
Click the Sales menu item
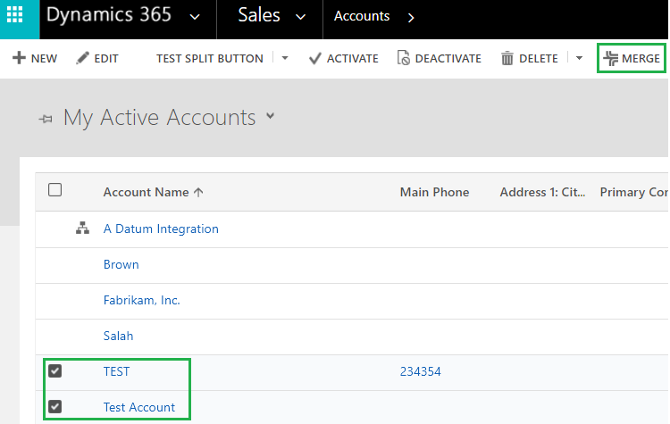(x=259, y=15)
